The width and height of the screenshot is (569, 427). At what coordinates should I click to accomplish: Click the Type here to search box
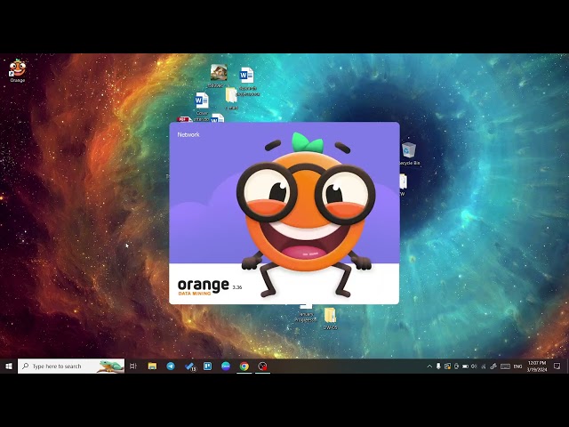pos(71,366)
